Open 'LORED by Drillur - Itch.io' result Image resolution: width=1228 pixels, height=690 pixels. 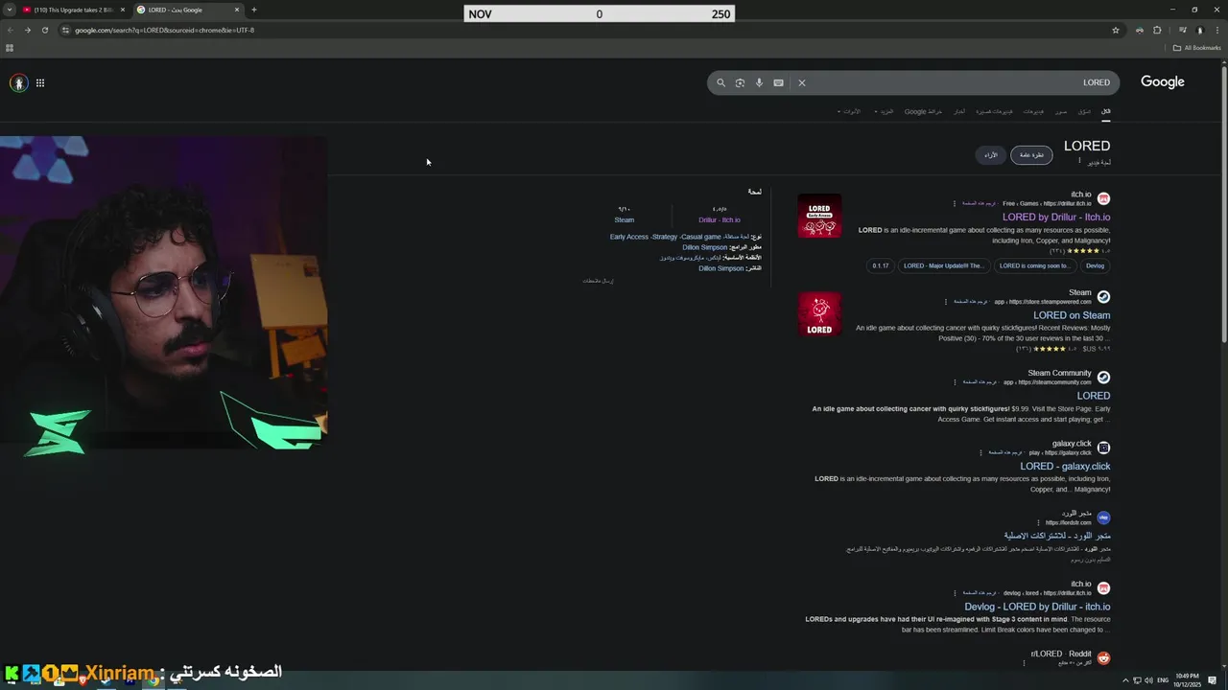coord(1056,218)
